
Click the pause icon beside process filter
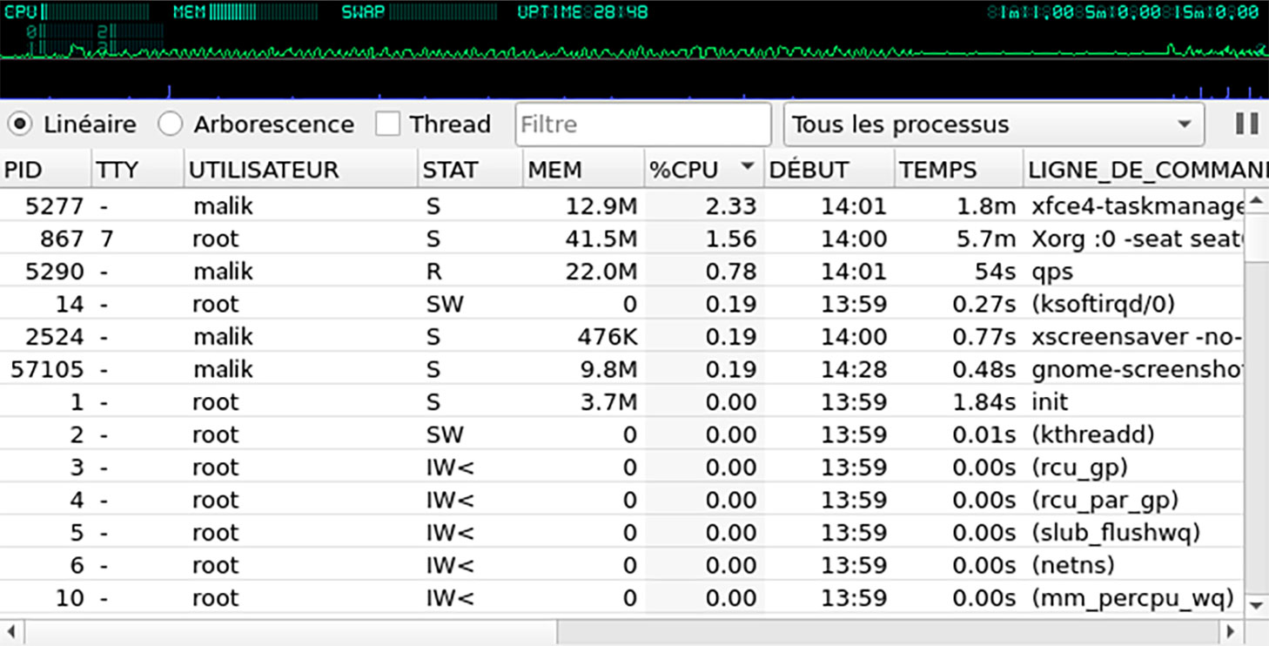pos(1246,124)
